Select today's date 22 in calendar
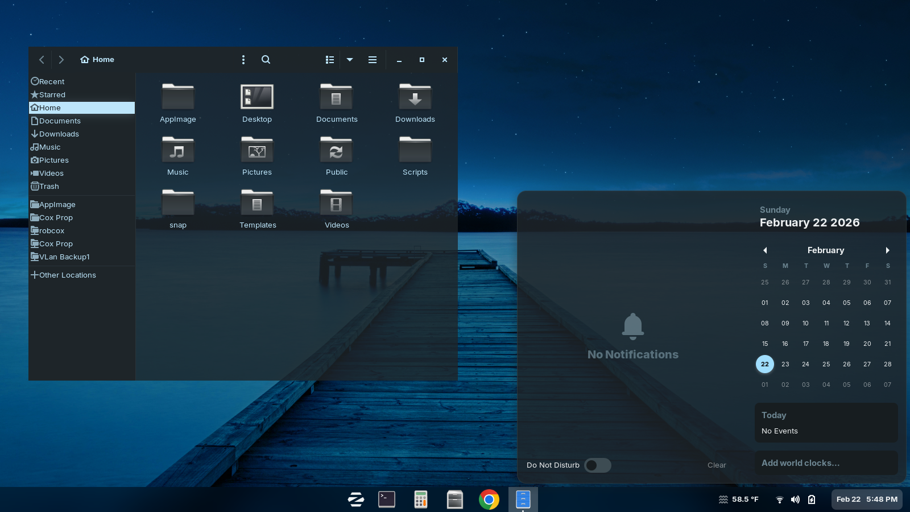 [x=765, y=364]
